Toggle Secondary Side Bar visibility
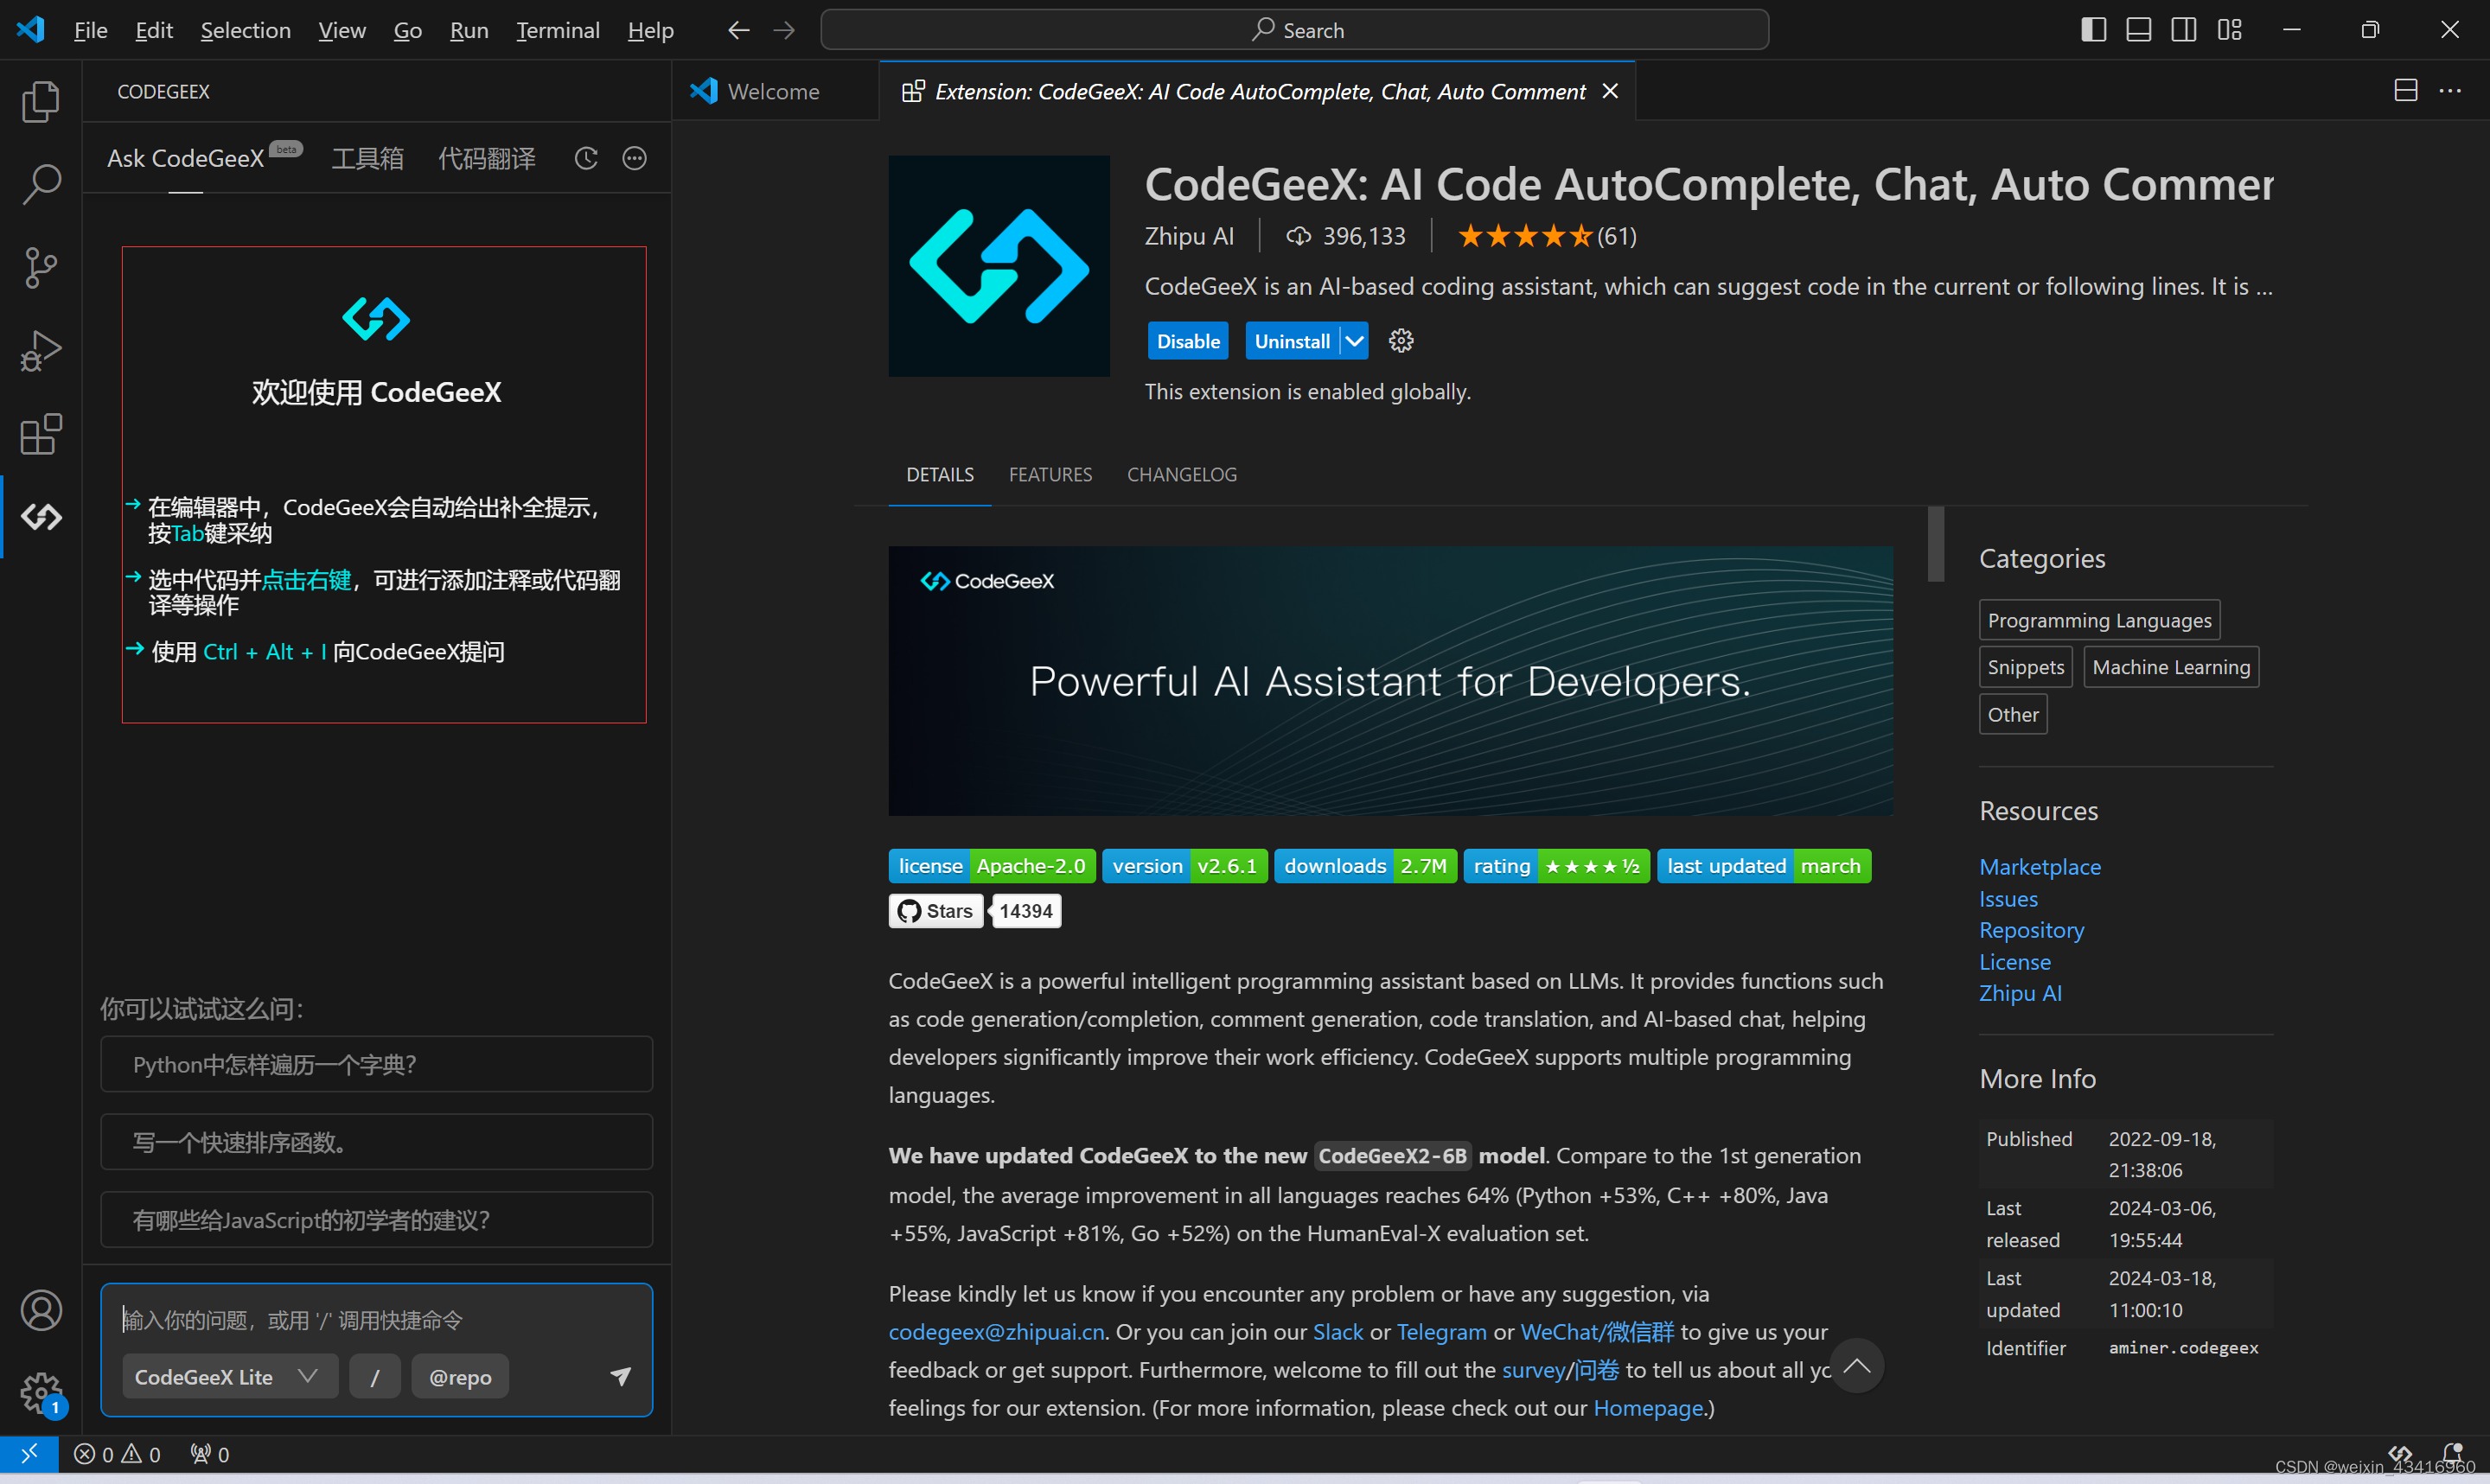This screenshot has height=1484, width=2490. [2184, 30]
